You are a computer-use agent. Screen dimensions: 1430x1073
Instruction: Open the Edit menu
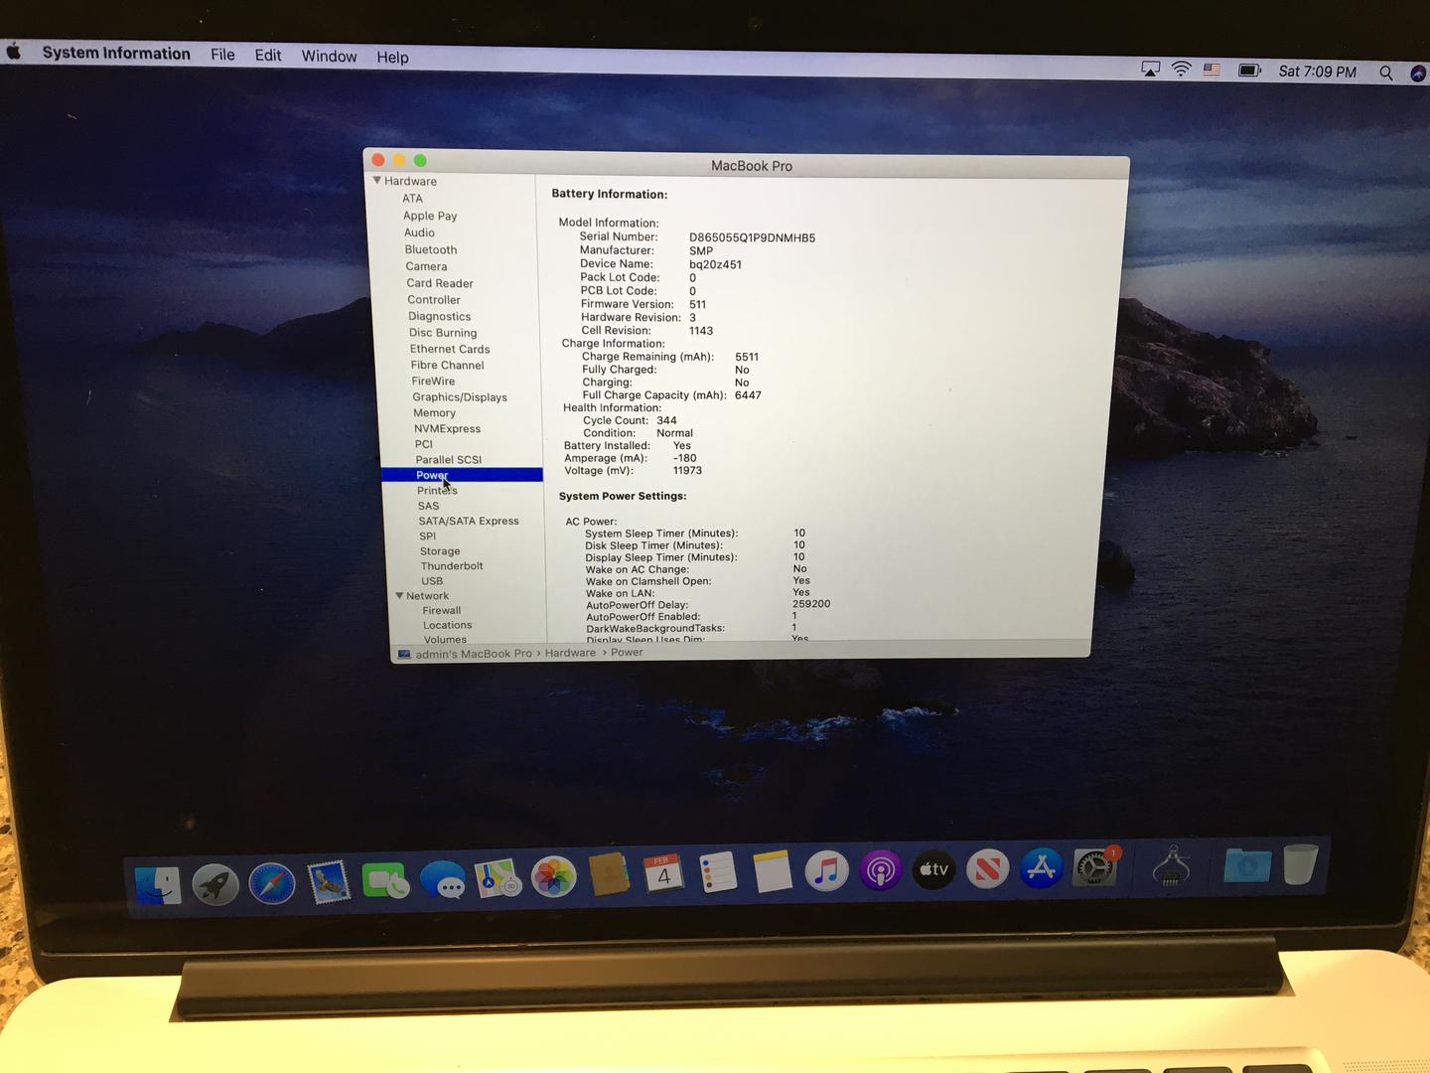pyautogui.click(x=268, y=56)
